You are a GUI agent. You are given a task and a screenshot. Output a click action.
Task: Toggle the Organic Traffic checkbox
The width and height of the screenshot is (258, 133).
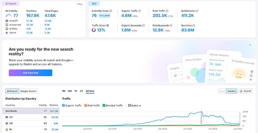click(63, 105)
